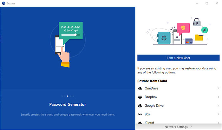Go to the first carousel dot
The width and height of the screenshot is (222, 130).
(62, 96)
